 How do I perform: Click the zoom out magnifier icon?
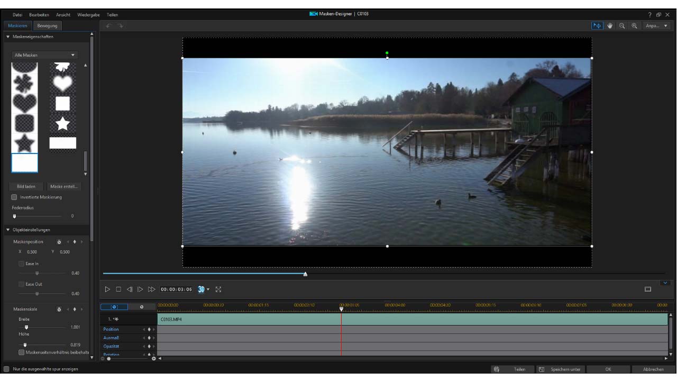coord(622,26)
